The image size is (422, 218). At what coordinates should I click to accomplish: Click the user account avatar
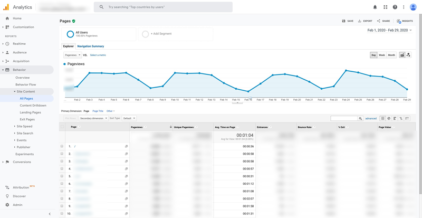(x=413, y=7)
